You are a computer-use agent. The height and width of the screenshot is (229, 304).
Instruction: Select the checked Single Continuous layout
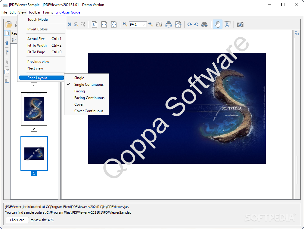click(87, 85)
